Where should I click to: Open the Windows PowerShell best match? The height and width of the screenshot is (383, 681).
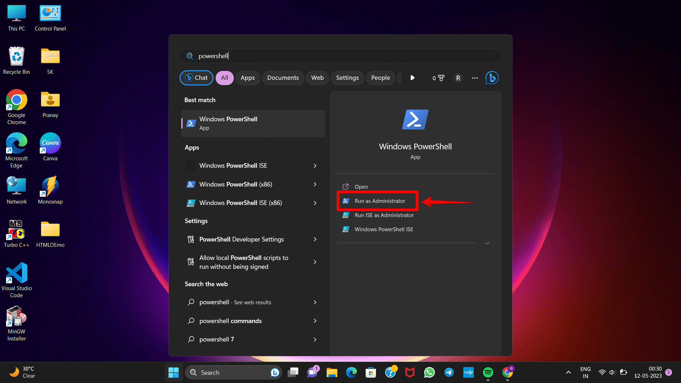coord(253,123)
